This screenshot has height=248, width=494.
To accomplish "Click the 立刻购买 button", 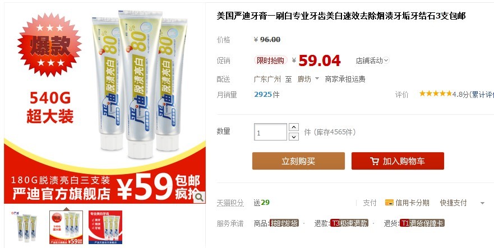I will pos(298,161).
